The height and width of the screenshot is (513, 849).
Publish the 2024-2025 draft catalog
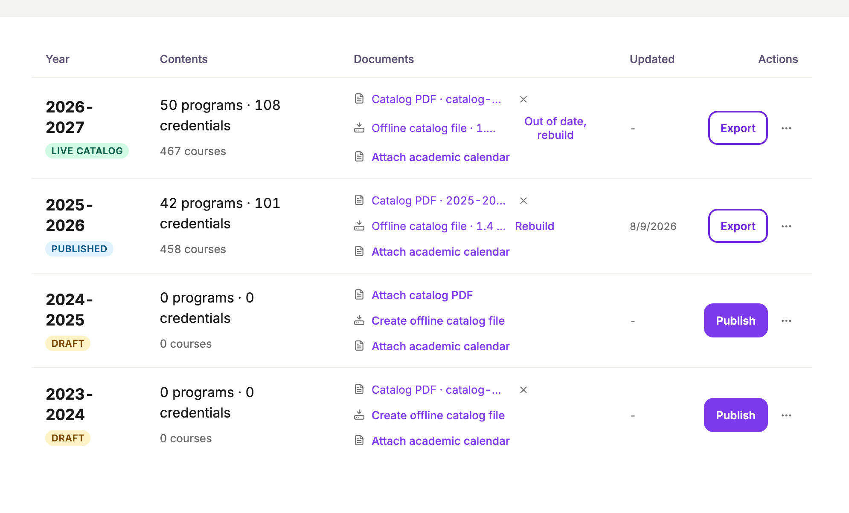[x=736, y=320]
